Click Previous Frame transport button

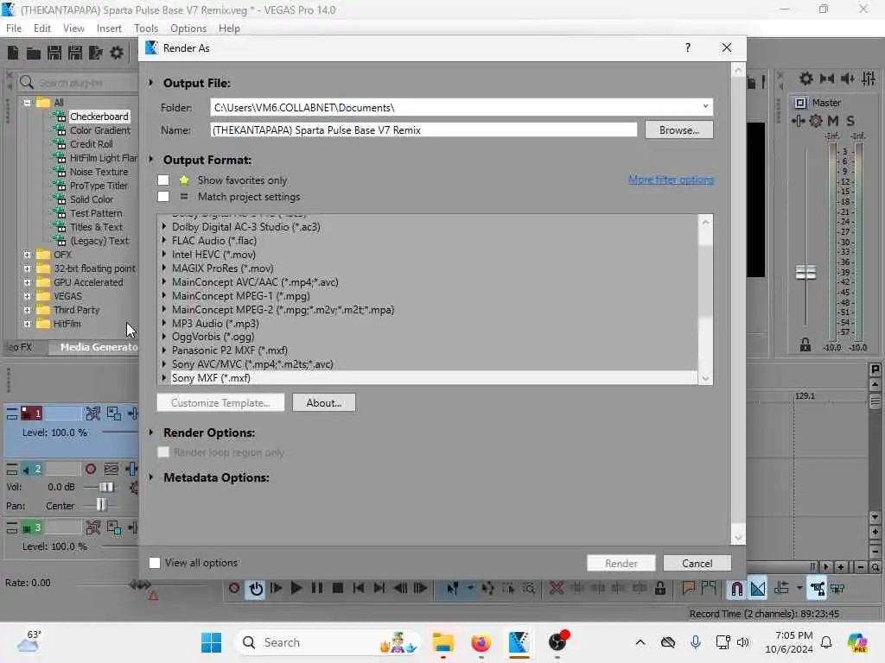point(399,588)
